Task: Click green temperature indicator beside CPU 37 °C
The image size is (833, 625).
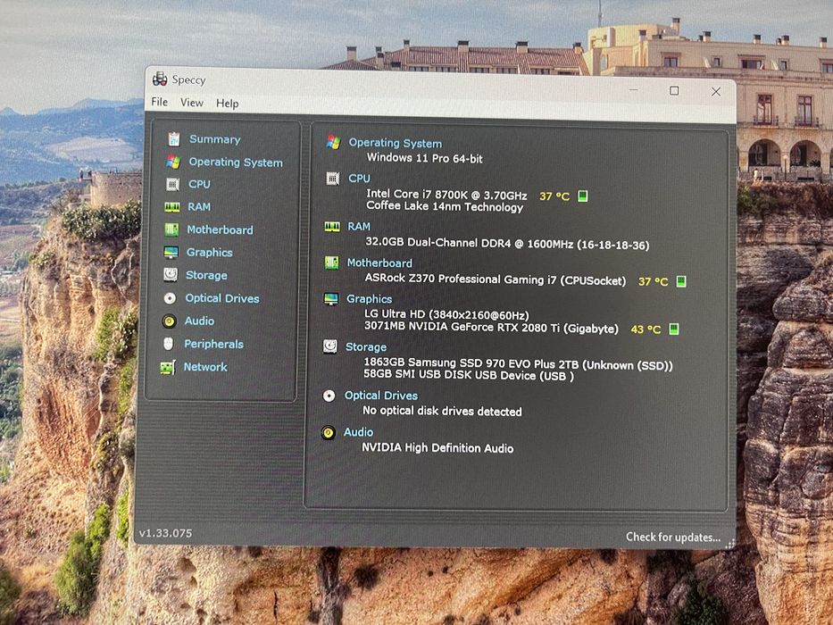Action: (x=583, y=196)
